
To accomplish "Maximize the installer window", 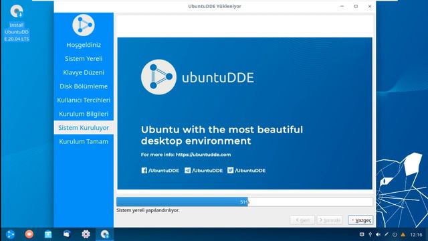I will click(x=356, y=6).
